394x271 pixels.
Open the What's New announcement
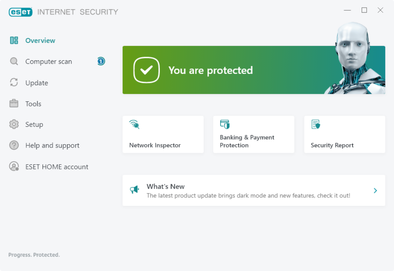point(254,190)
